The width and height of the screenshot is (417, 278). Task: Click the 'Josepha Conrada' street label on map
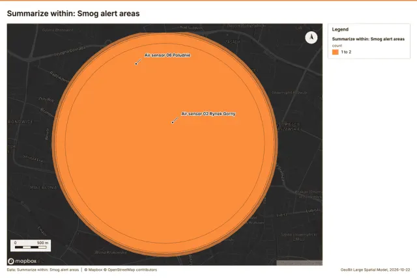[70, 51]
